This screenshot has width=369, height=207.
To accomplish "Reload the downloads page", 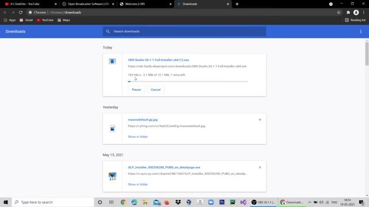I will 21,13.
